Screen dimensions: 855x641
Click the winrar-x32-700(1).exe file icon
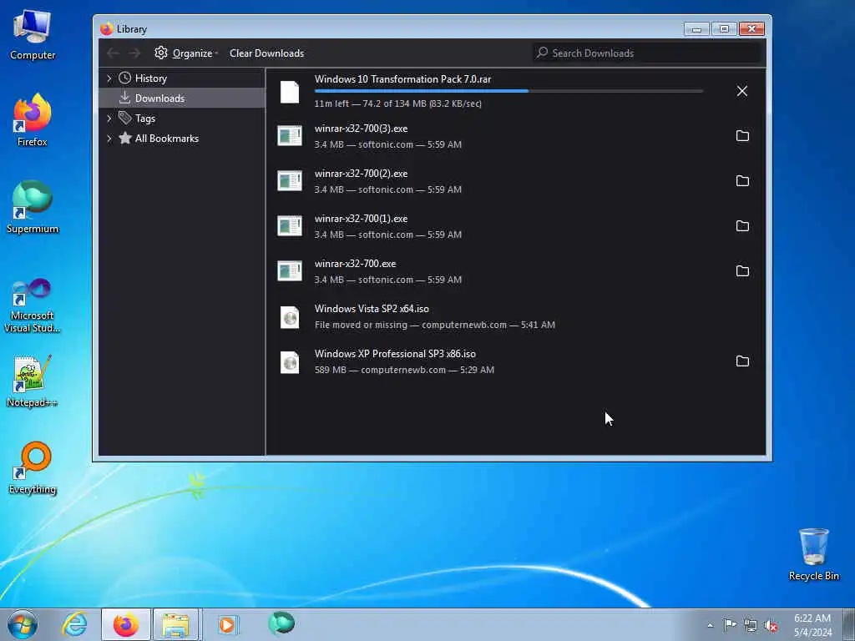[x=290, y=226]
